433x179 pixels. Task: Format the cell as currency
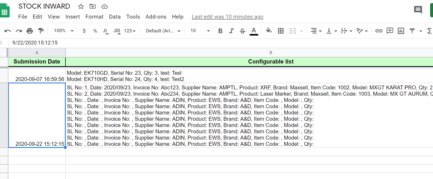84,31
